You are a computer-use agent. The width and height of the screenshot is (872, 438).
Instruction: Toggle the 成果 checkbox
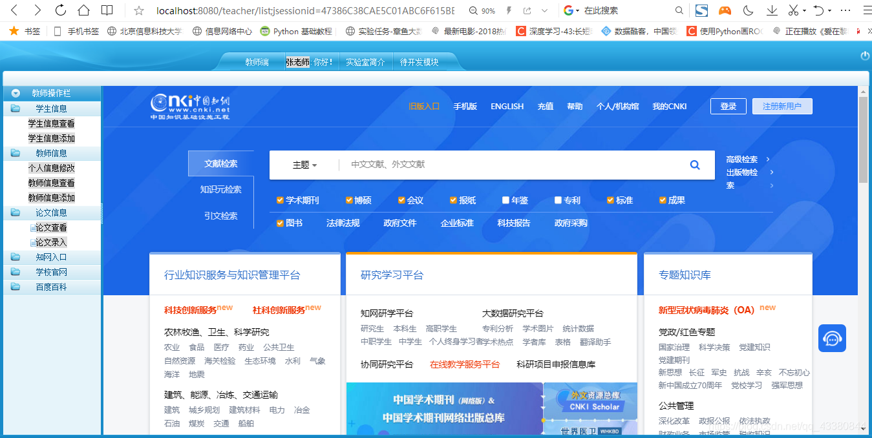663,200
